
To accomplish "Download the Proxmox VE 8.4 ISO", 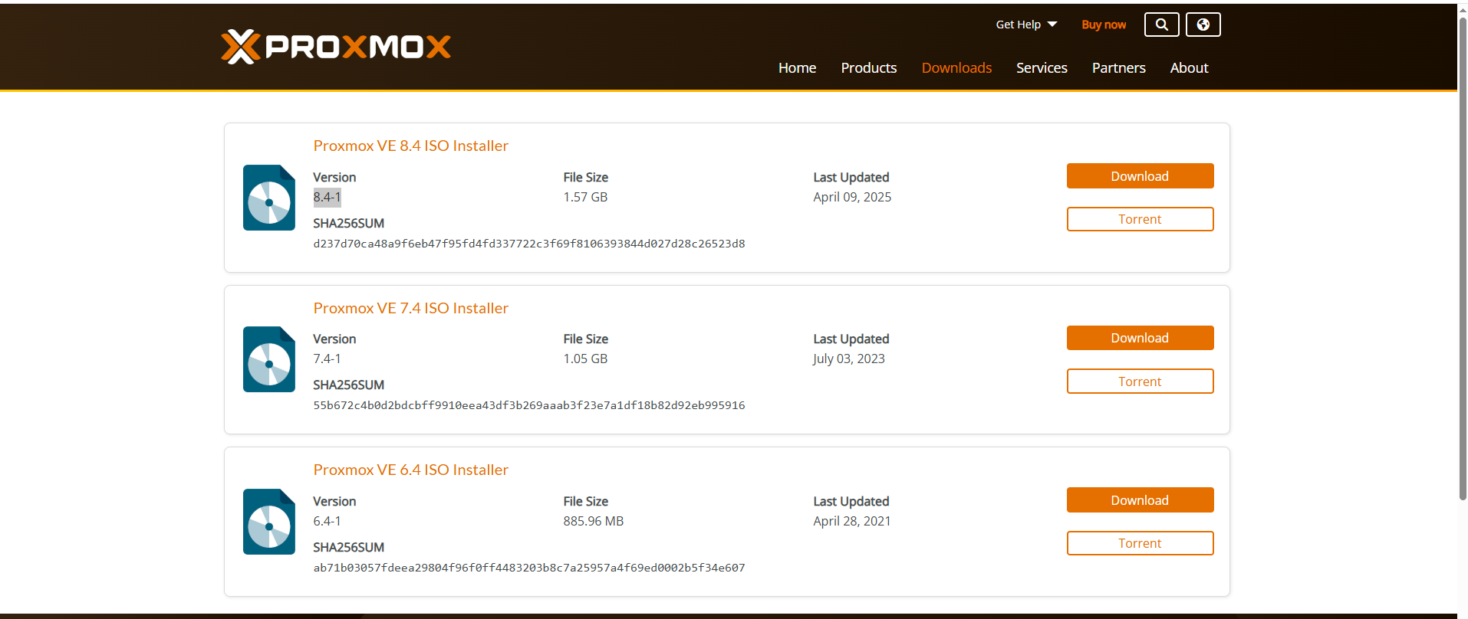I will click(x=1140, y=176).
